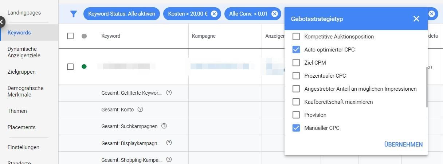Uncheck Manueller CPC option
This screenshot has height=164, width=443.
click(296, 128)
